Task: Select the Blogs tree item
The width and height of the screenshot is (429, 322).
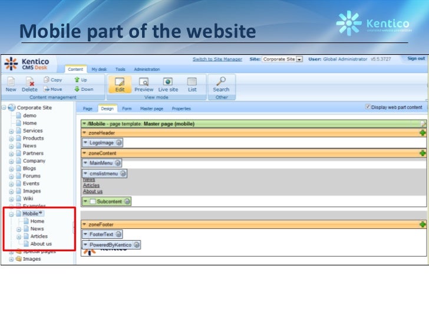Action: pyautogui.click(x=29, y=169)
